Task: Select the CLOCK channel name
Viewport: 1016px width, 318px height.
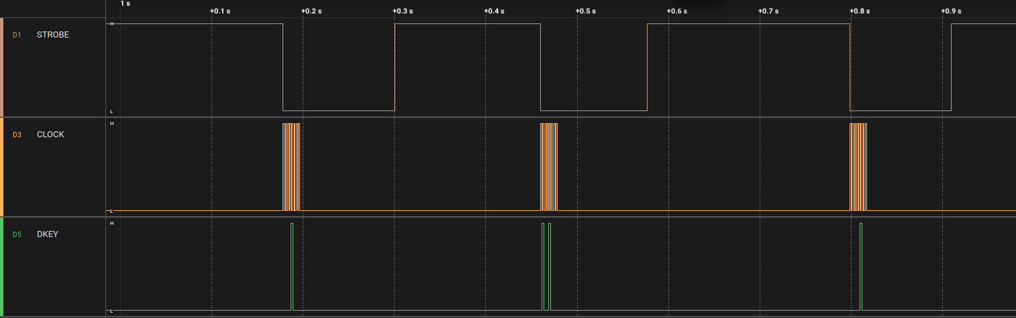Action: pyautogui.click(x=50, y=135)
